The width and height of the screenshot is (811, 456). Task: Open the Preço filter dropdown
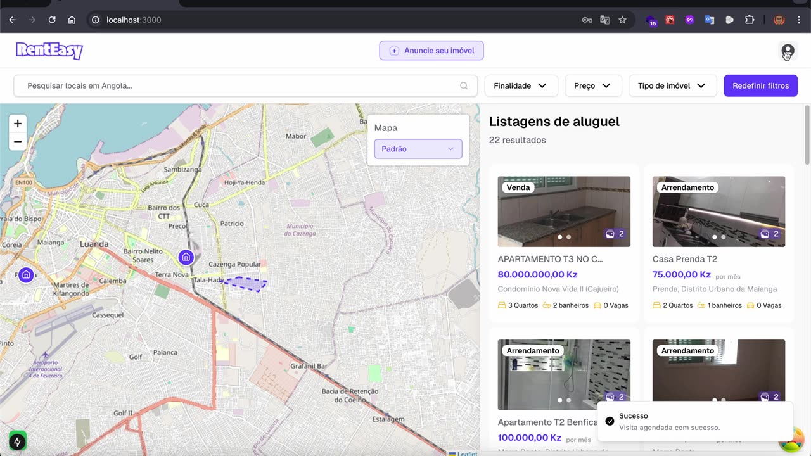[593, 86]
